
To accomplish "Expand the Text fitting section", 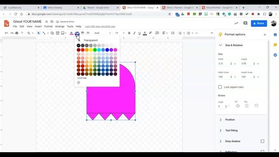I will tap(221, 130).
